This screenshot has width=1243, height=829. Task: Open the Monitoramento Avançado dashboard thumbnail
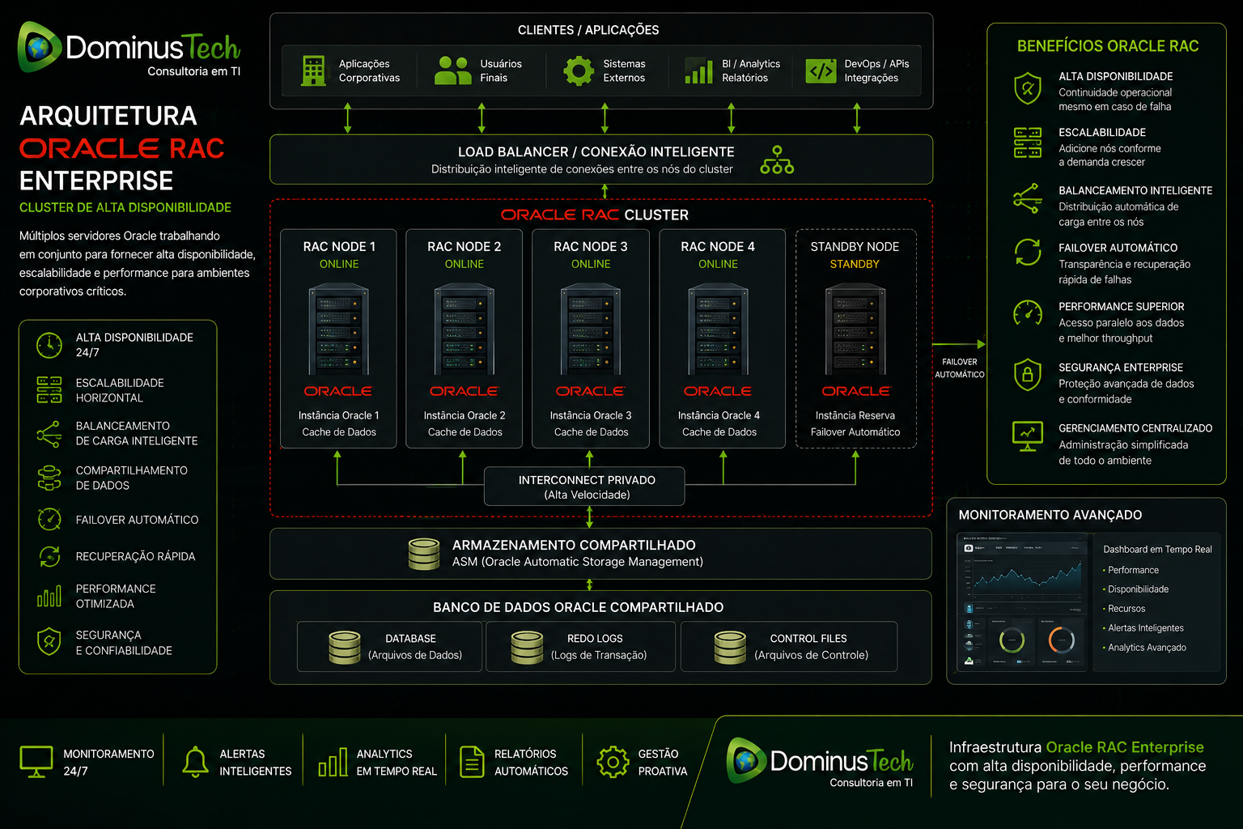pyautogui.click(x=1023, y=602)
